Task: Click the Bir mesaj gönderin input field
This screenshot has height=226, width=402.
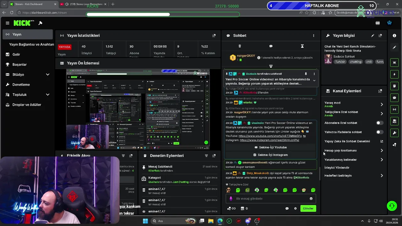Action: click(271, 198)
